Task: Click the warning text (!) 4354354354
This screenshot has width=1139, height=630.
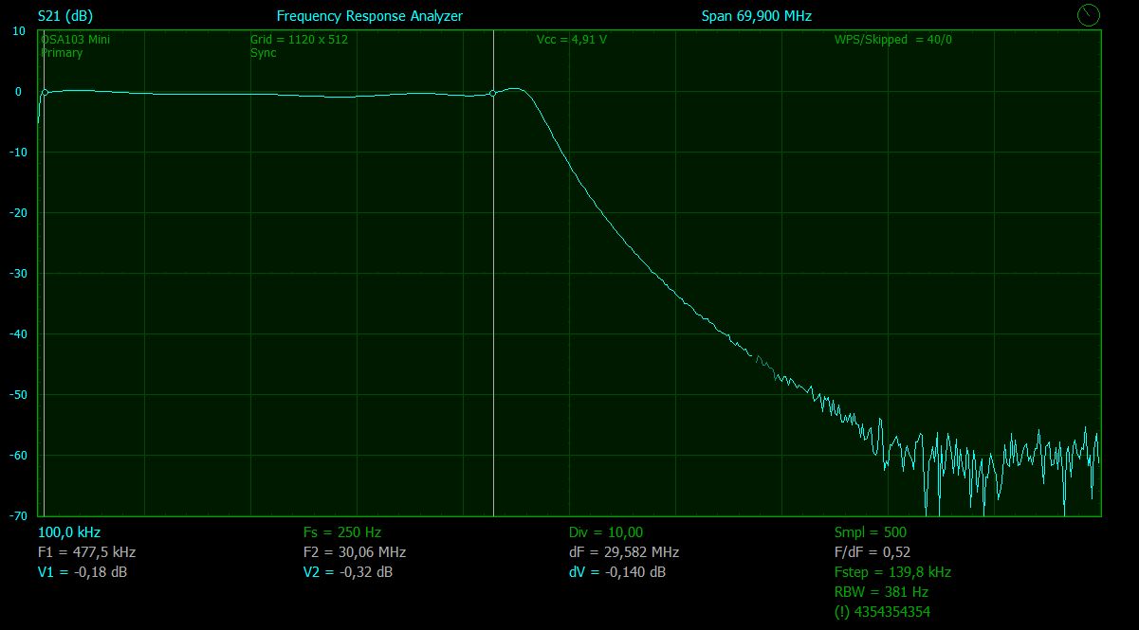Action: pos(882,612)
